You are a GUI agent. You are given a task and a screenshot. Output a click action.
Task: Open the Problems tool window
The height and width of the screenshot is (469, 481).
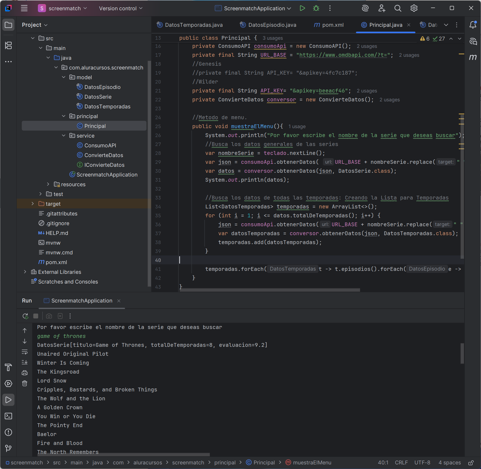click(x=8, y=432)
